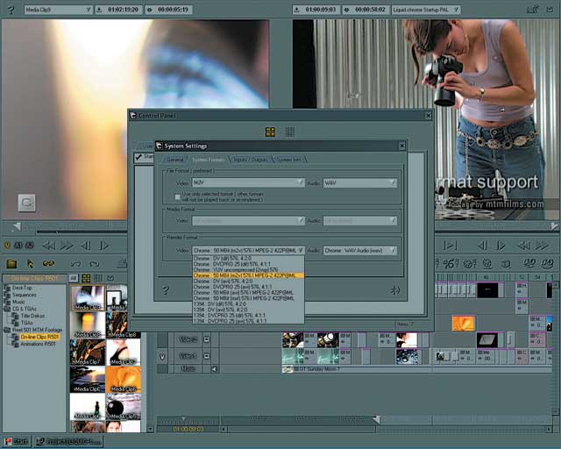Image resolution: width=561 pixels, height=449 pixels.
Task: Step one frame forward in master viewer
Action: point(501,246)
